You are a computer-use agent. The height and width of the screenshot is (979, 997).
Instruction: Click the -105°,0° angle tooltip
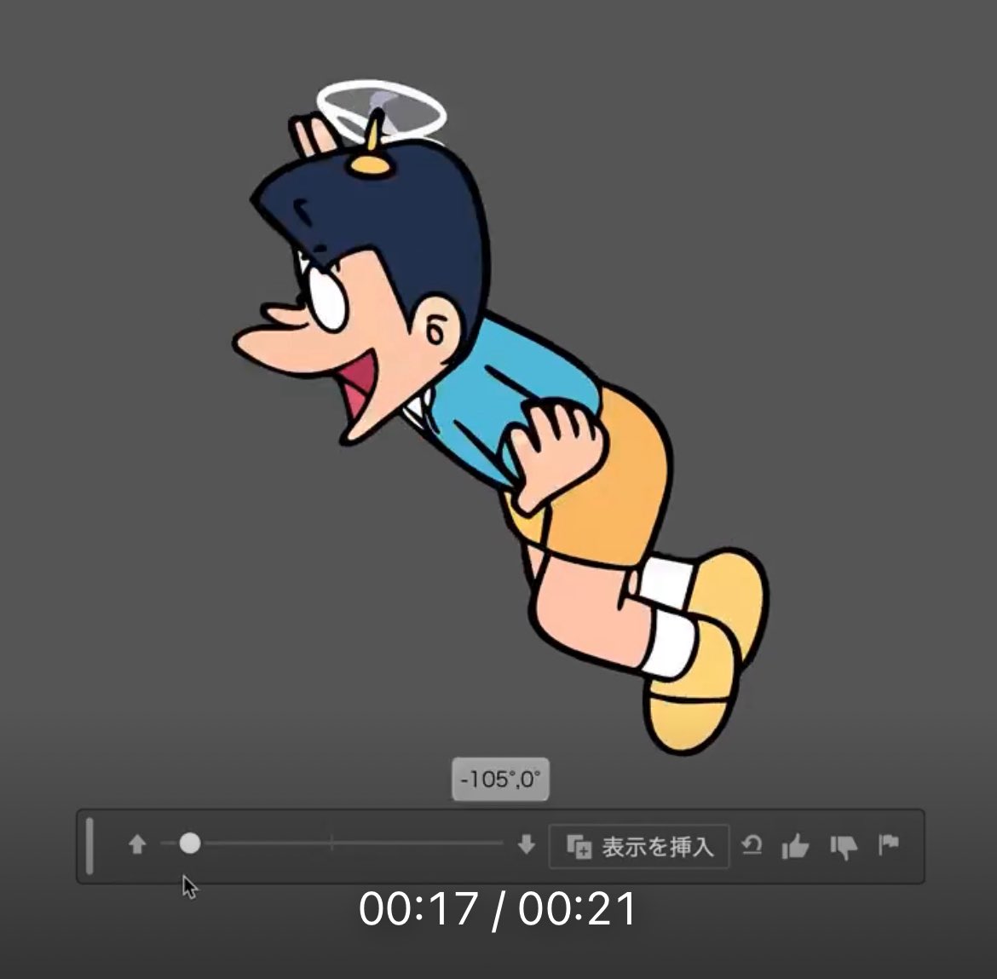[x=500, y=779]
